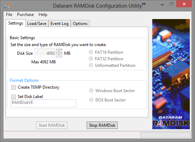Open the Options tab
Screen dimensions: 195x142
[80, 24]
